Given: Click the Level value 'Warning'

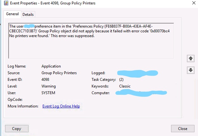Looking at the screenshot, I should [48, 86].
